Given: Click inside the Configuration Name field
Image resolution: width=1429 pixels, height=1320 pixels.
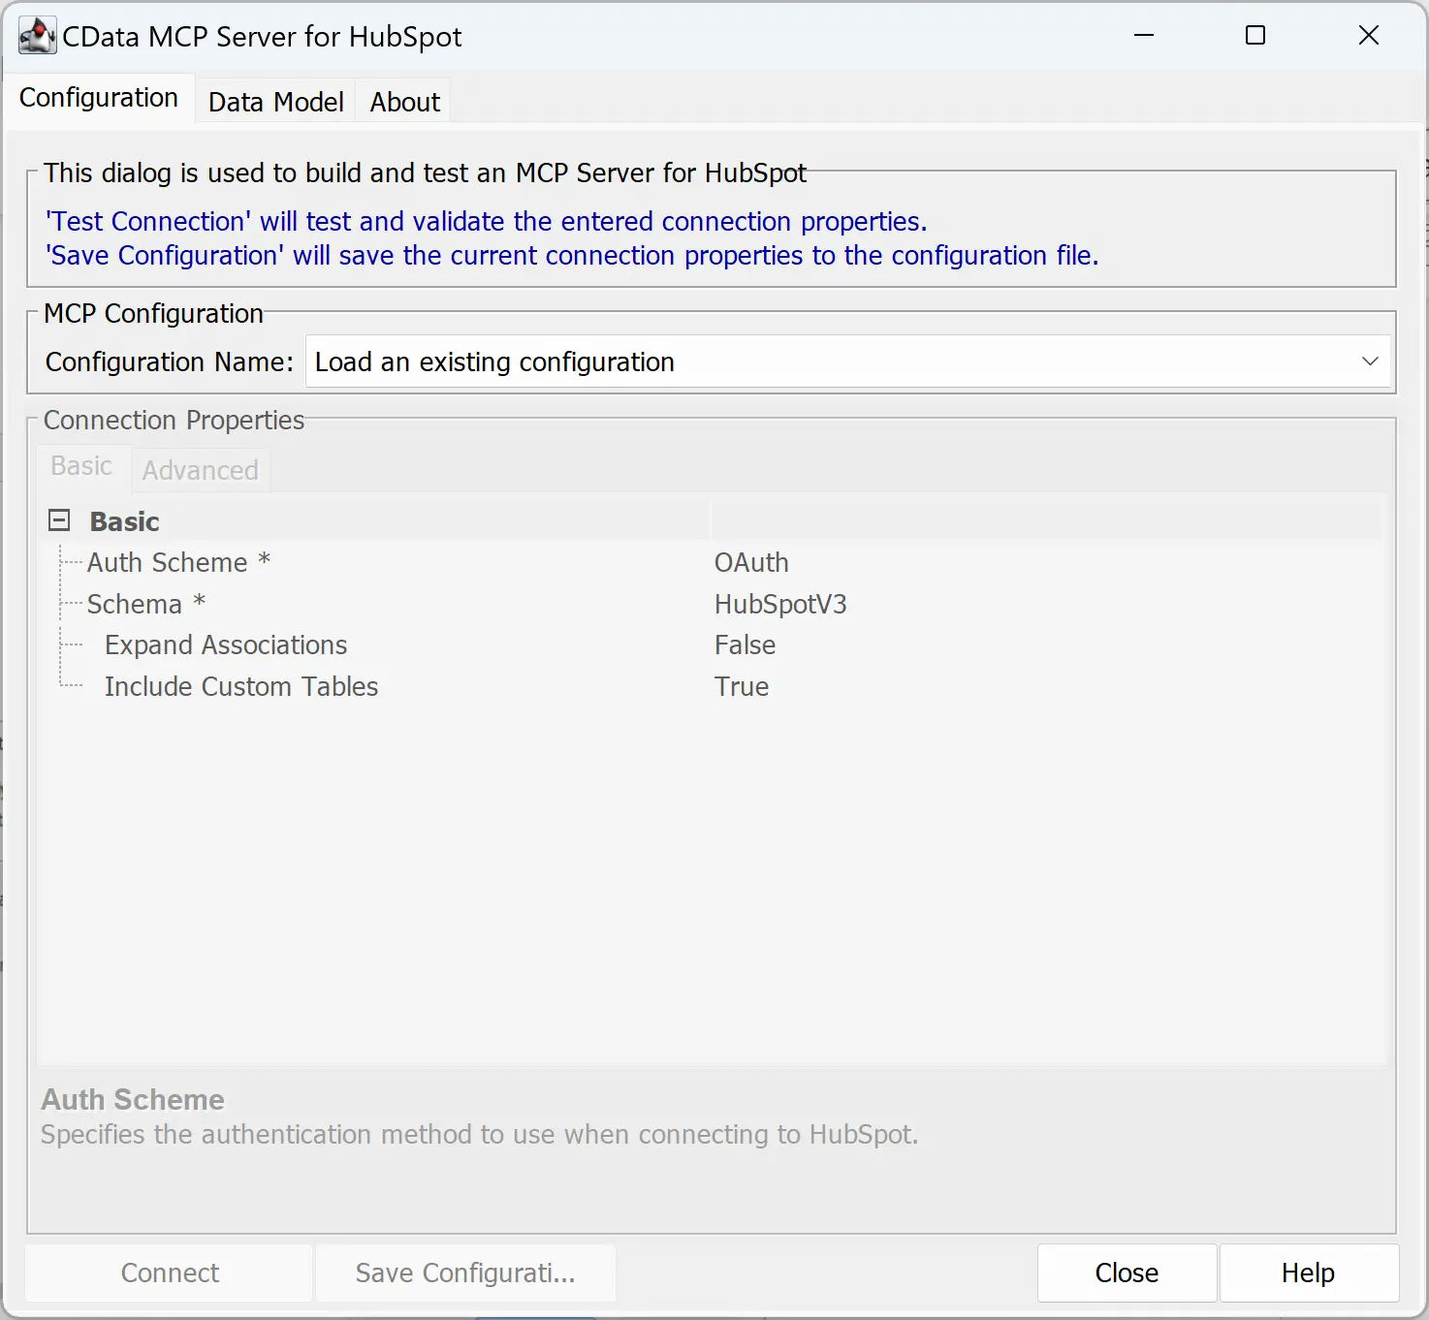Looking at the screenshot, I should point(679,361).
